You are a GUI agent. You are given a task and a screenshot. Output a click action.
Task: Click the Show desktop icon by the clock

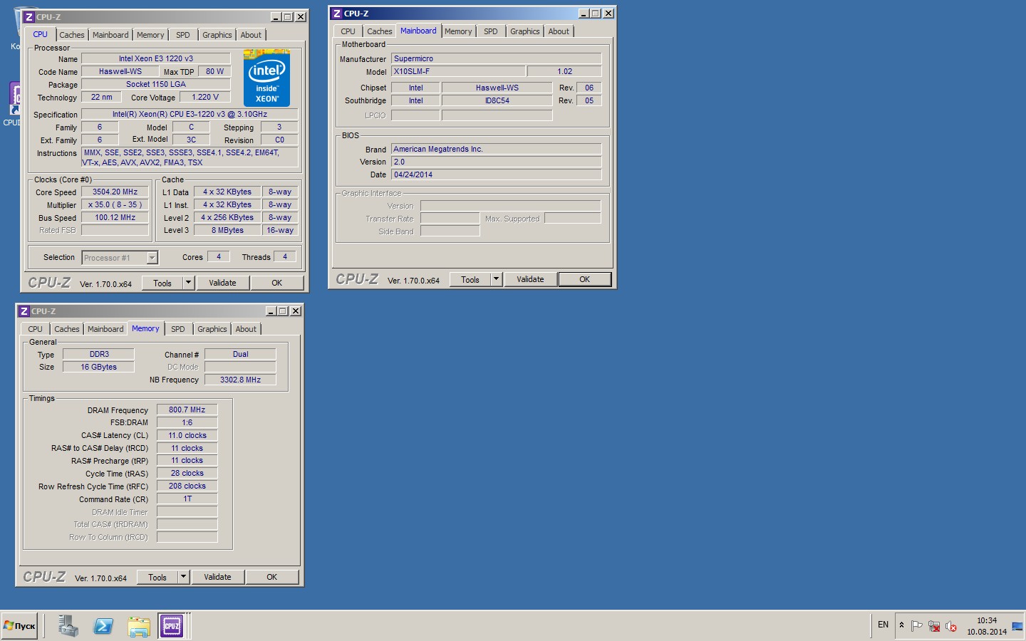pos(1017,626)
